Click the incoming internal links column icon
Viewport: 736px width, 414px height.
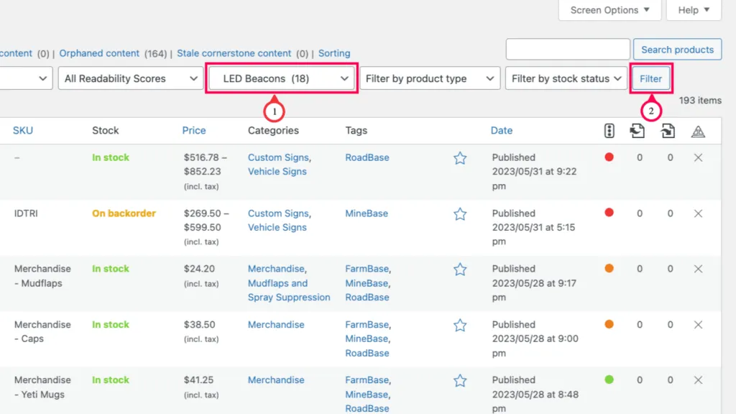[668, 131]
